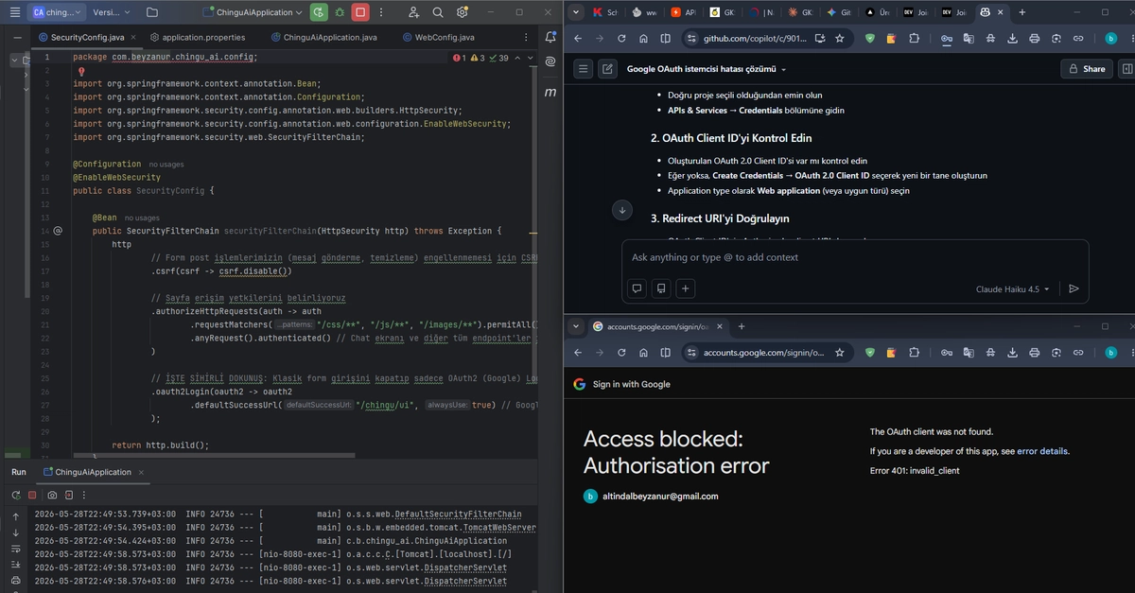Open editor tabs more options menu

click(525, 37)
